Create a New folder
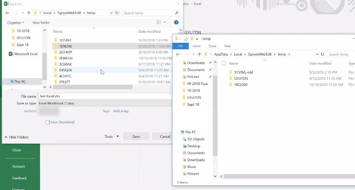Image resolution: width=355 pixels, height=190 pixels. point(41,23)
